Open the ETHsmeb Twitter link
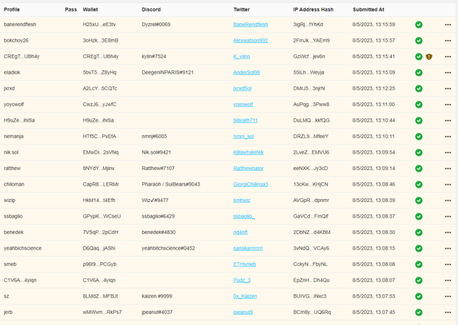 [x=245, y=264]
